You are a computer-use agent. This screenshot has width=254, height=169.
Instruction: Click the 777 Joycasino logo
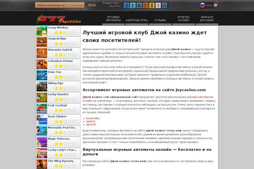click(x=59, y=19)
